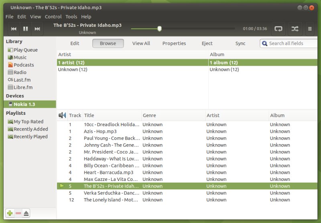Open the hamburger application menu

tap(310, 29)
